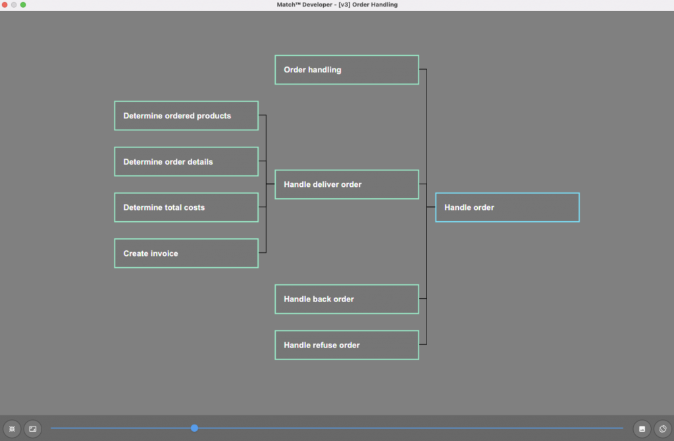The image size is (674, 441).
Task: Select the Order handling node
Action: [346, 70]
